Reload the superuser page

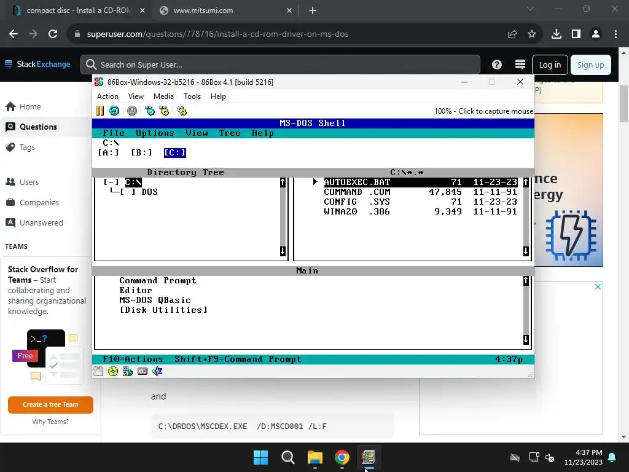click(x=53, y=34)
